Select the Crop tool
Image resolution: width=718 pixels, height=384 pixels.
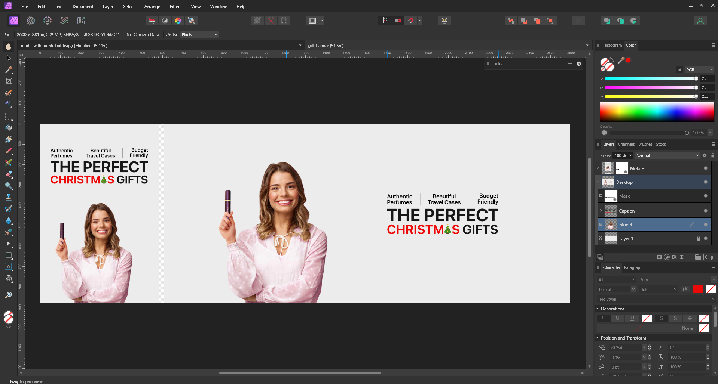9,81
